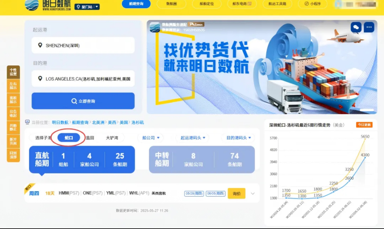This screenshot has width=384, height=229.
Task: Expand the 周四 schedule row chevron
Action: pyautogui.click(x=253, y=194)
